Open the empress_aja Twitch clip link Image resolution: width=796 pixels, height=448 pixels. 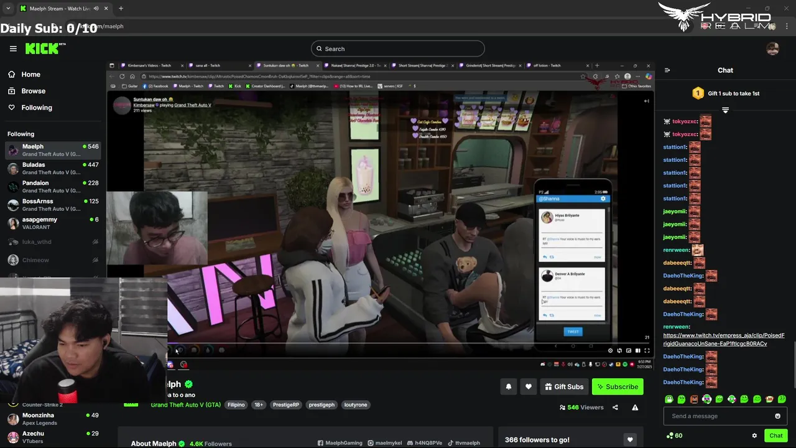[724, 339]
